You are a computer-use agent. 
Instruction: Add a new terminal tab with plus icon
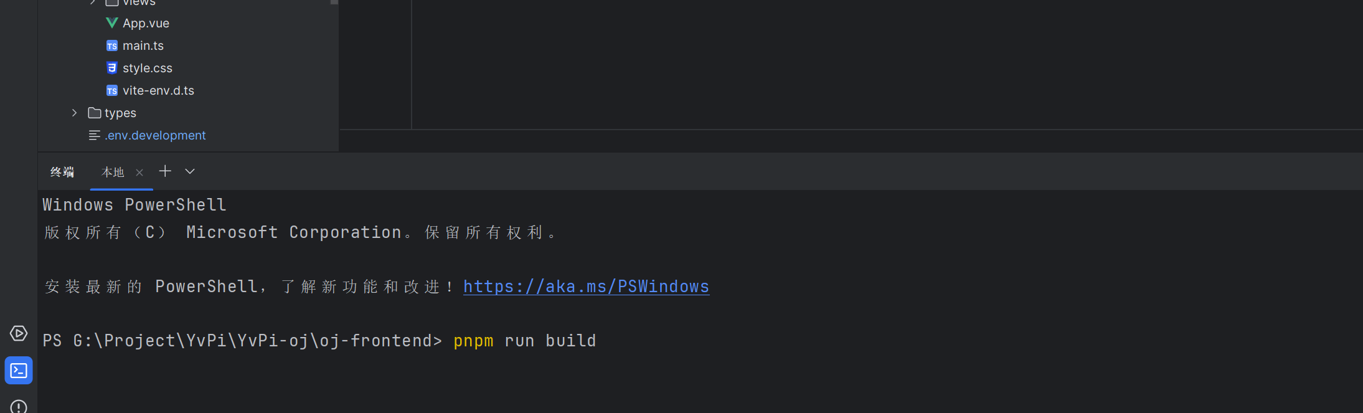click(x=165, y=171)
